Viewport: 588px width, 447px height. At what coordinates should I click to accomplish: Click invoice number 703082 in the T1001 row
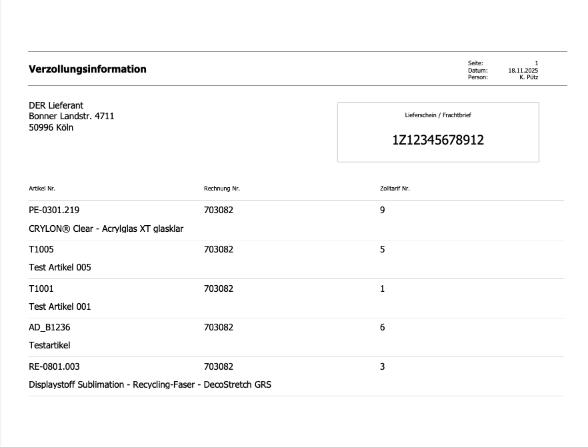click(x=219, y=288)
